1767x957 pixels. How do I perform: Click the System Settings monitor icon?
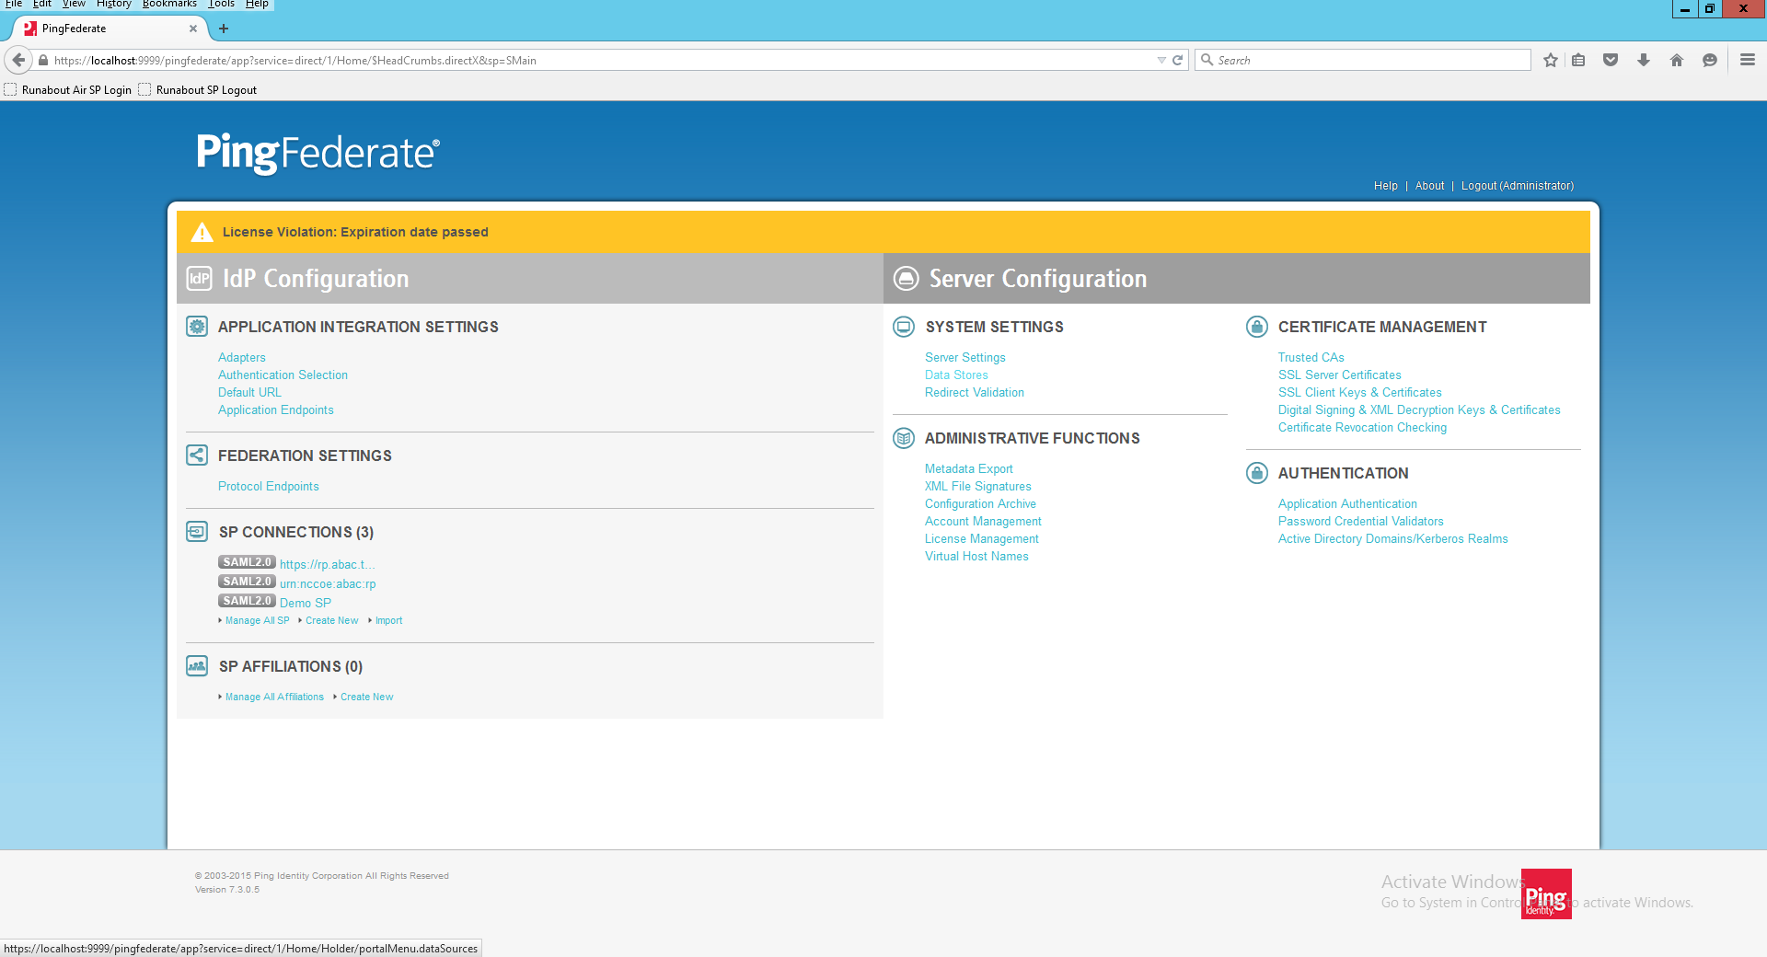[x=904, y=327]
